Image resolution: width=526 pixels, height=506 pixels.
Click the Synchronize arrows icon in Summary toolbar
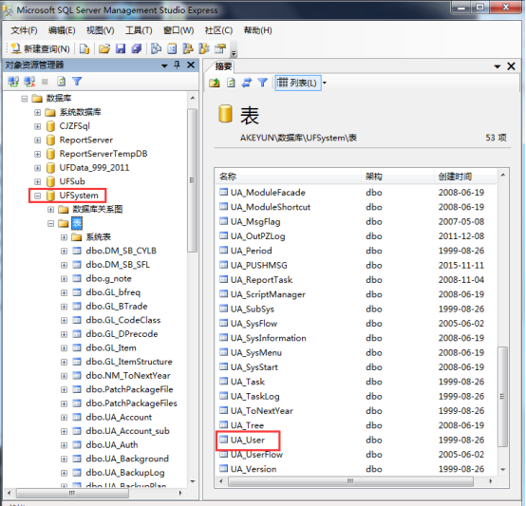(247, 83)
